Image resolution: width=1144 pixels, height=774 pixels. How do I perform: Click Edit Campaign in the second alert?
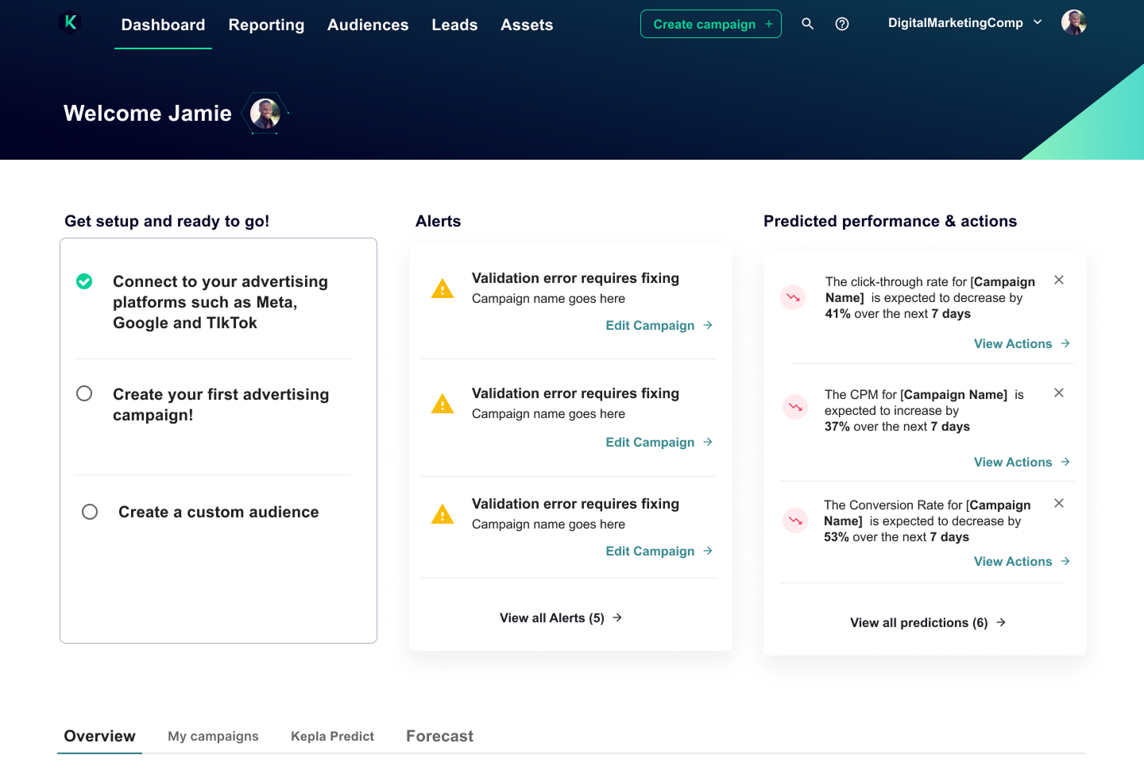(x=659, y=442)
